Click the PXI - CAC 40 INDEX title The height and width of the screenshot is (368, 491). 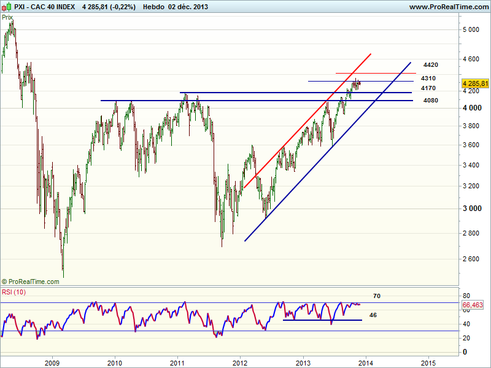(x=45, y=7)
